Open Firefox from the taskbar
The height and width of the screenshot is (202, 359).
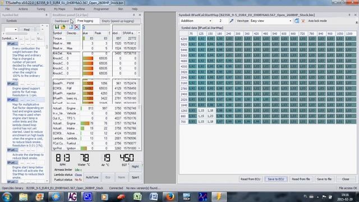(170, 197)
